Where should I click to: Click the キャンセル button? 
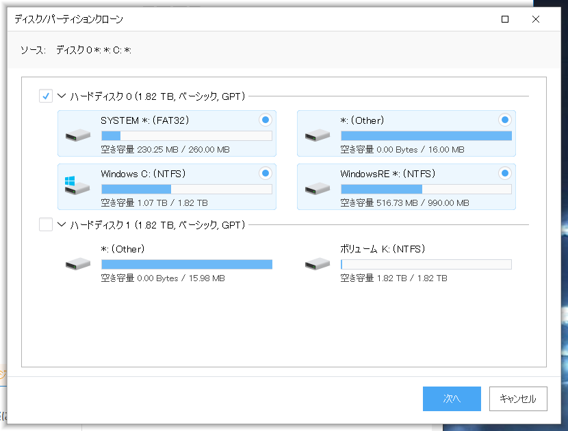pos(518,399)
